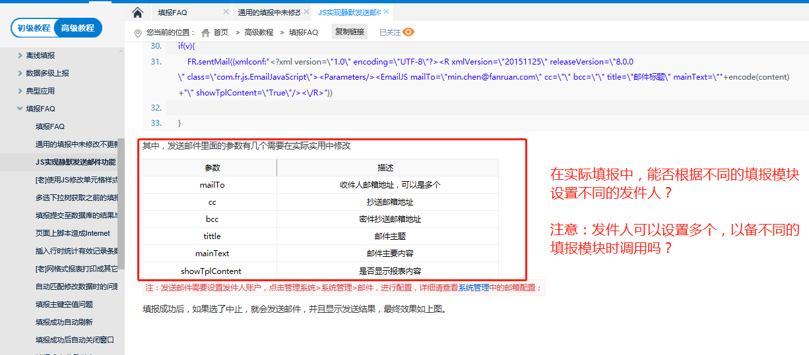Open [老]网格式报表打印成其它 article
The height and width of the screenshot is (355, 809).
point(77,269)
